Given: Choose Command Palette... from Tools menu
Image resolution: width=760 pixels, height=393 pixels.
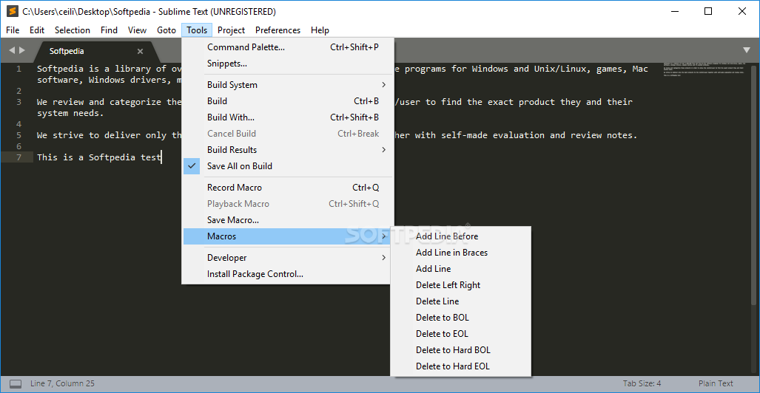Looking at the screenshot, I should (288, 47).
